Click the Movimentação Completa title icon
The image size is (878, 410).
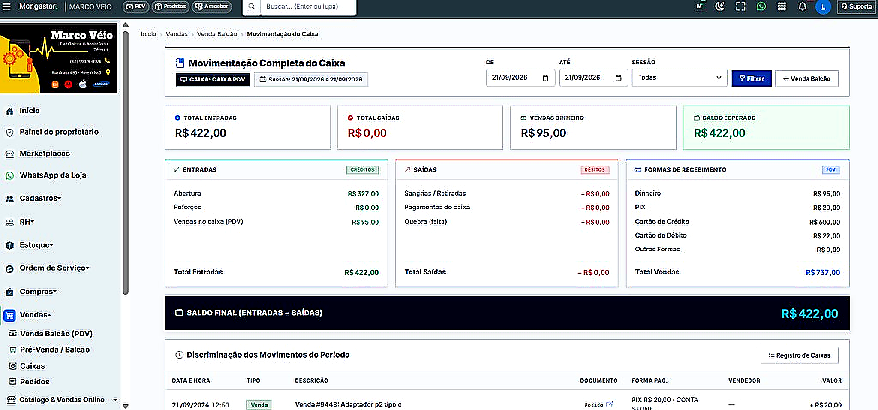tap(180, 63)
